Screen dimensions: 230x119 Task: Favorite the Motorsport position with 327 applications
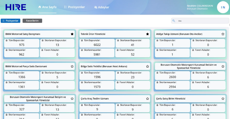click(x=72, y=99)
